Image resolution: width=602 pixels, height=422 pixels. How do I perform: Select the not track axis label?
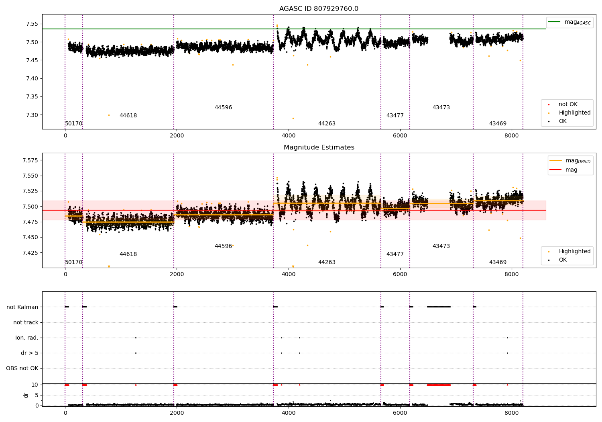(x=26, y=322)
